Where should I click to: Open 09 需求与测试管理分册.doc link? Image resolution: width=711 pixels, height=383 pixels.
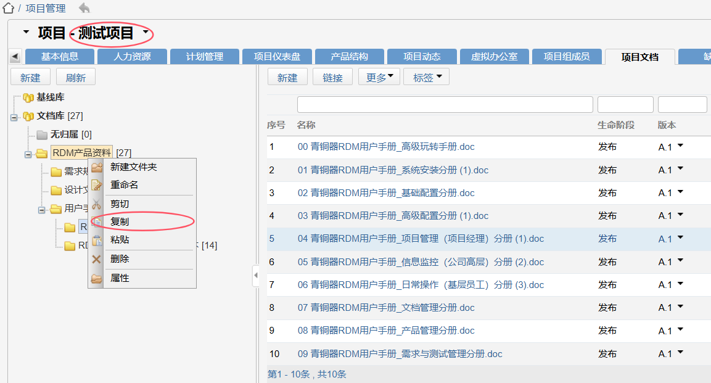click(x=400, y=354)
